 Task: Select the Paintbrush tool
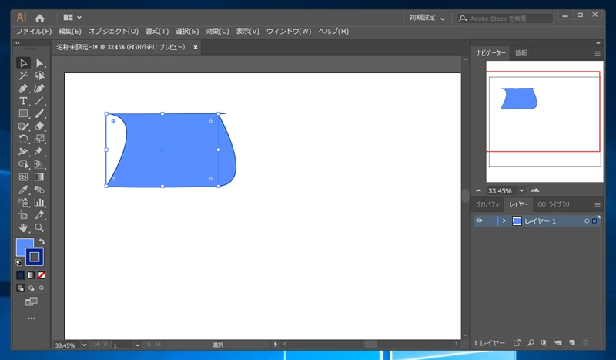[39, 114]
